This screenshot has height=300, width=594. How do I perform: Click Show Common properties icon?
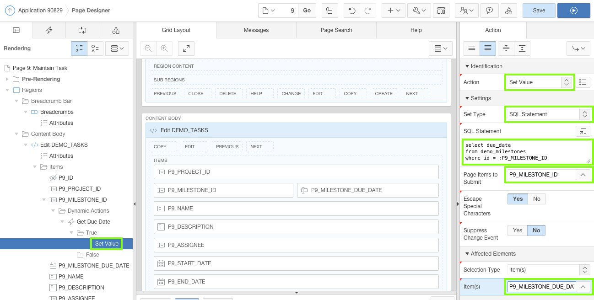(x=472, y=48)
